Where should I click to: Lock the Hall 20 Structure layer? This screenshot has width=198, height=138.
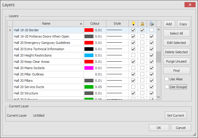pyautogui.click(x=142, y=93)
